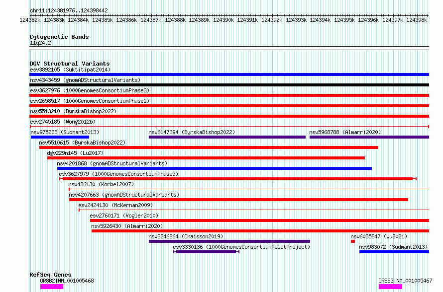Click the 124398k ruler position label
This screenshot has width=443, height=292.
pos(417,20)
